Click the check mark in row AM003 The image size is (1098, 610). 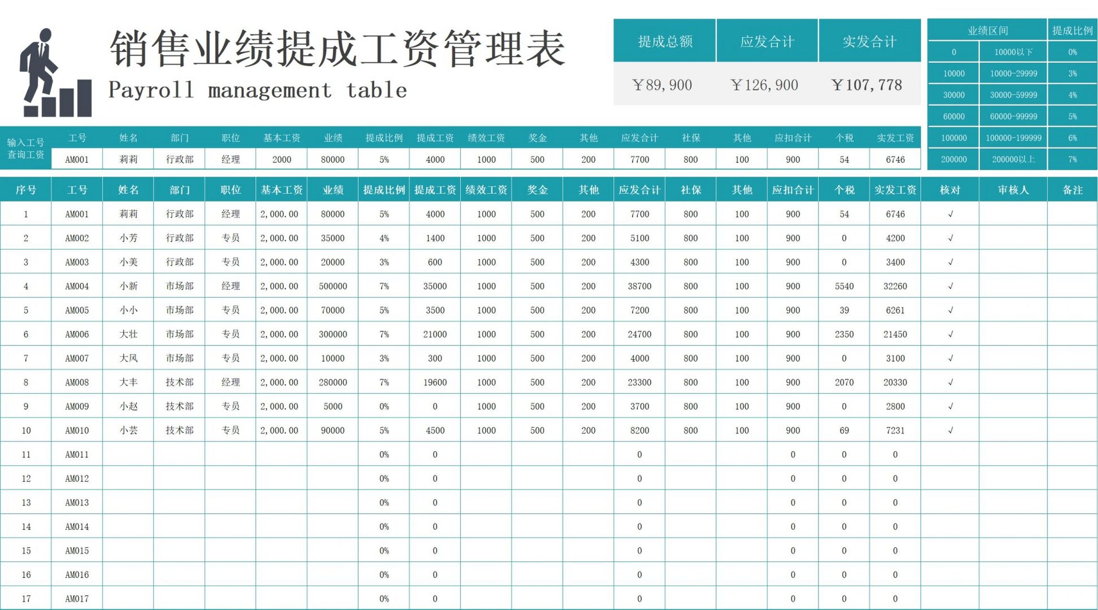click(950, 262)
